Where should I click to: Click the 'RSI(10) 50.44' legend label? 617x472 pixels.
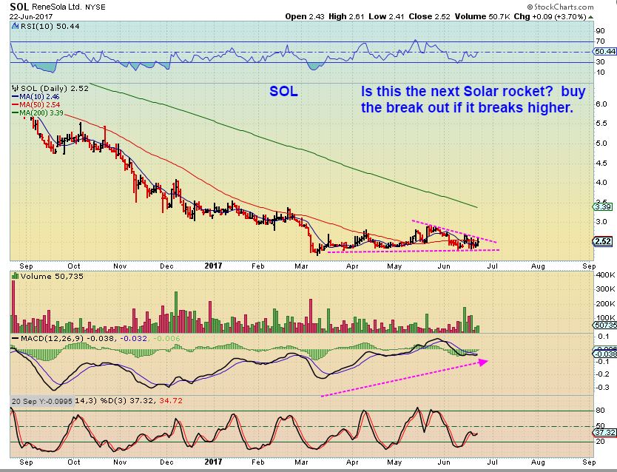pyautogui.click(x=50, y=27)
